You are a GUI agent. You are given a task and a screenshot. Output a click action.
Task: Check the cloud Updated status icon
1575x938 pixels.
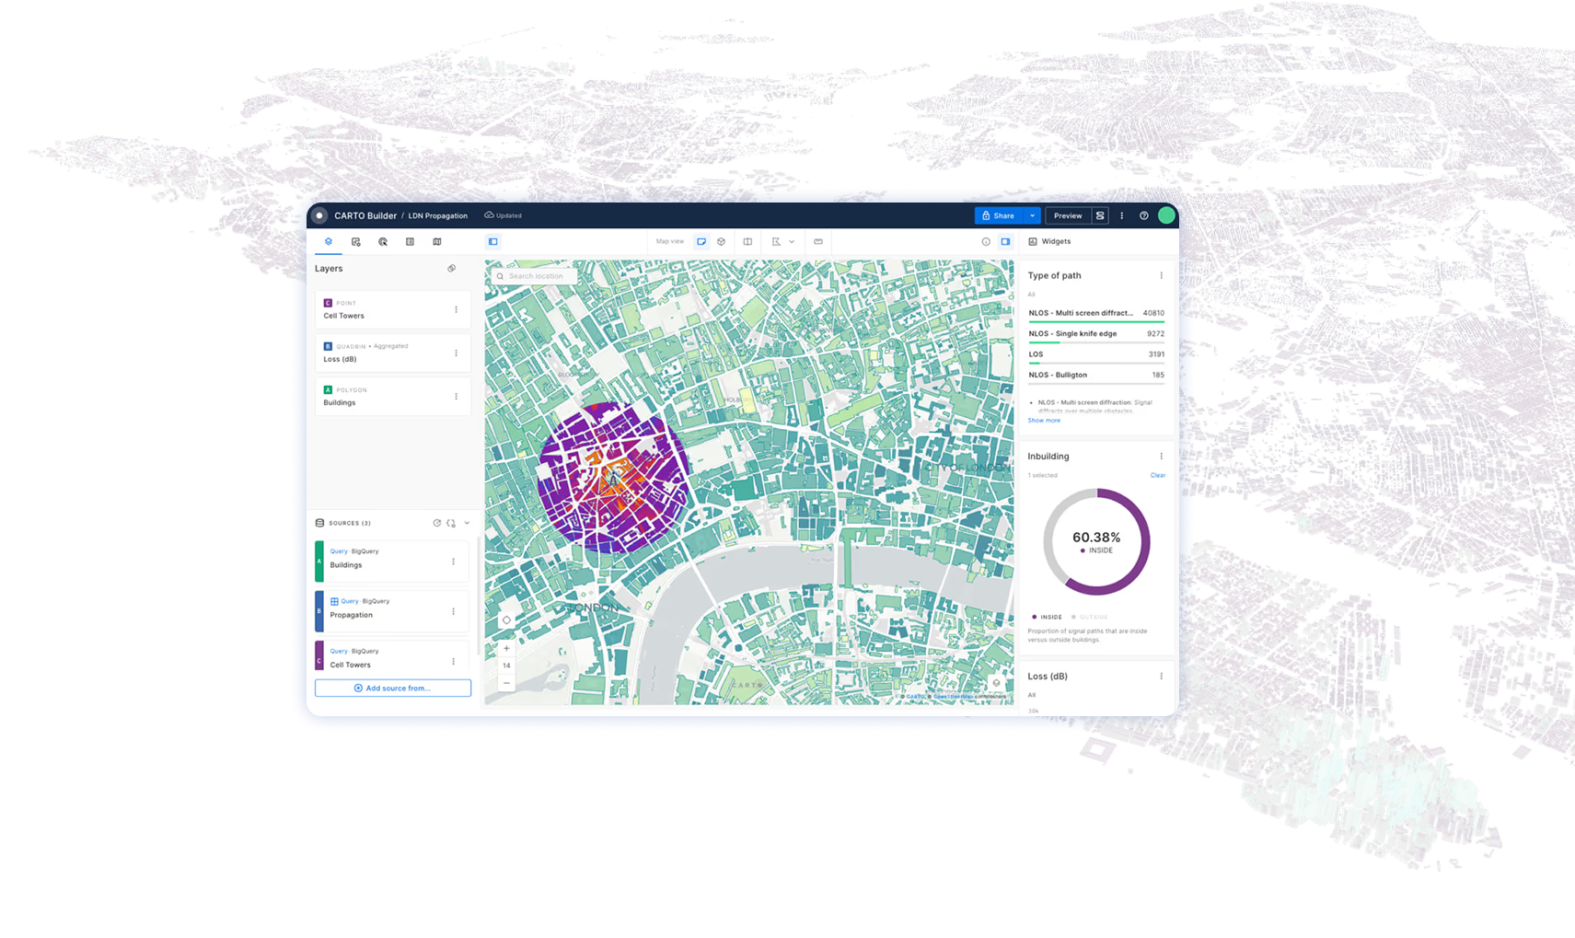489,215
